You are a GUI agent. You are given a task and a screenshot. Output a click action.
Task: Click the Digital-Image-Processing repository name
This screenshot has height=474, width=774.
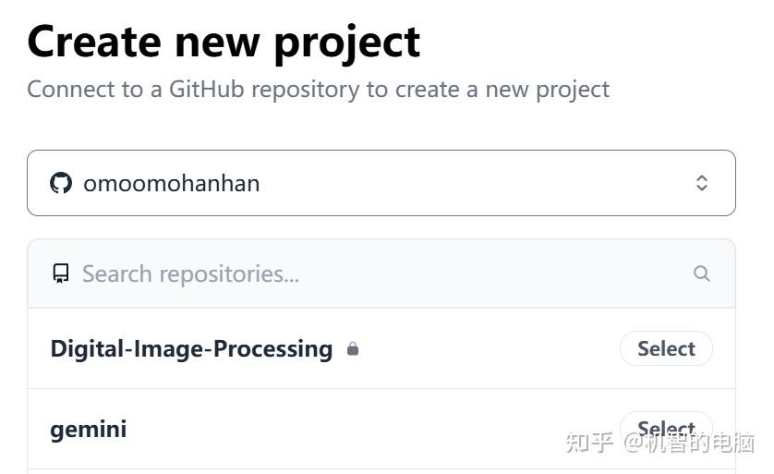pyautogui.click(x=191, y=349)
